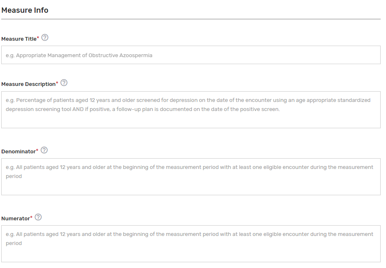Click the required asterisk beside Numerator
386x268 pixels.
32,217
